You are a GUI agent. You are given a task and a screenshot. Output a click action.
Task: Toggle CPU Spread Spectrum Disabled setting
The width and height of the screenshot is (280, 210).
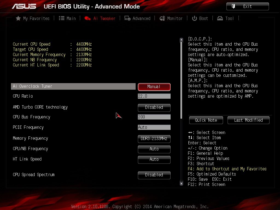154,175
